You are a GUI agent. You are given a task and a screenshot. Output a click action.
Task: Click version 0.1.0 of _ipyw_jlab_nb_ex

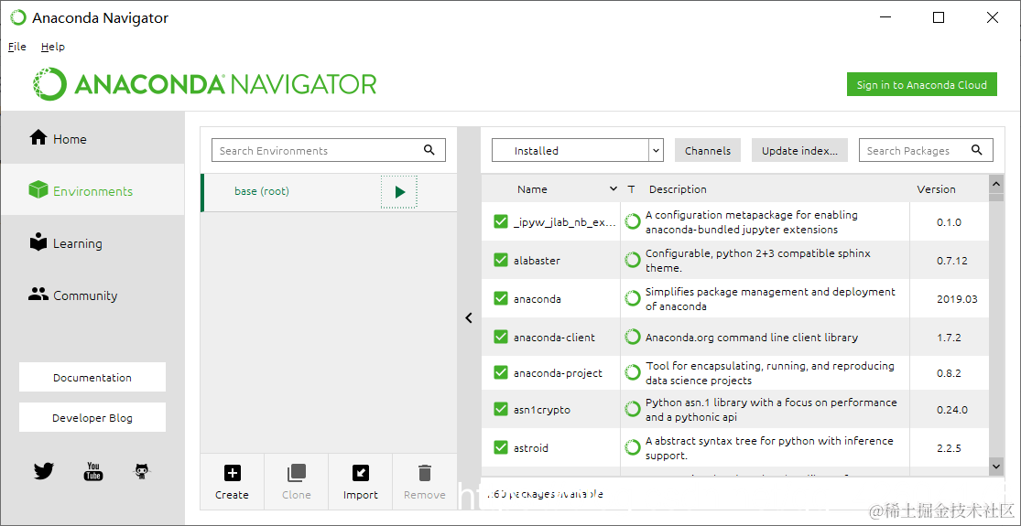[949, 222]
